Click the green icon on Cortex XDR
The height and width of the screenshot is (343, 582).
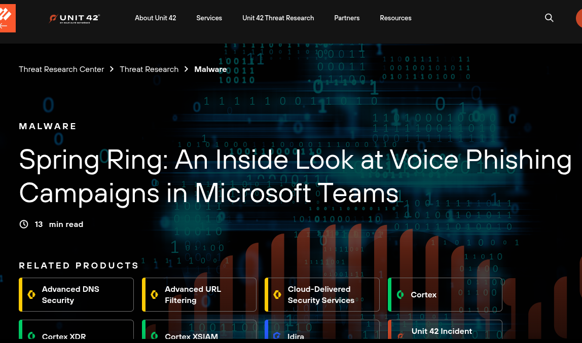point(31,335)
